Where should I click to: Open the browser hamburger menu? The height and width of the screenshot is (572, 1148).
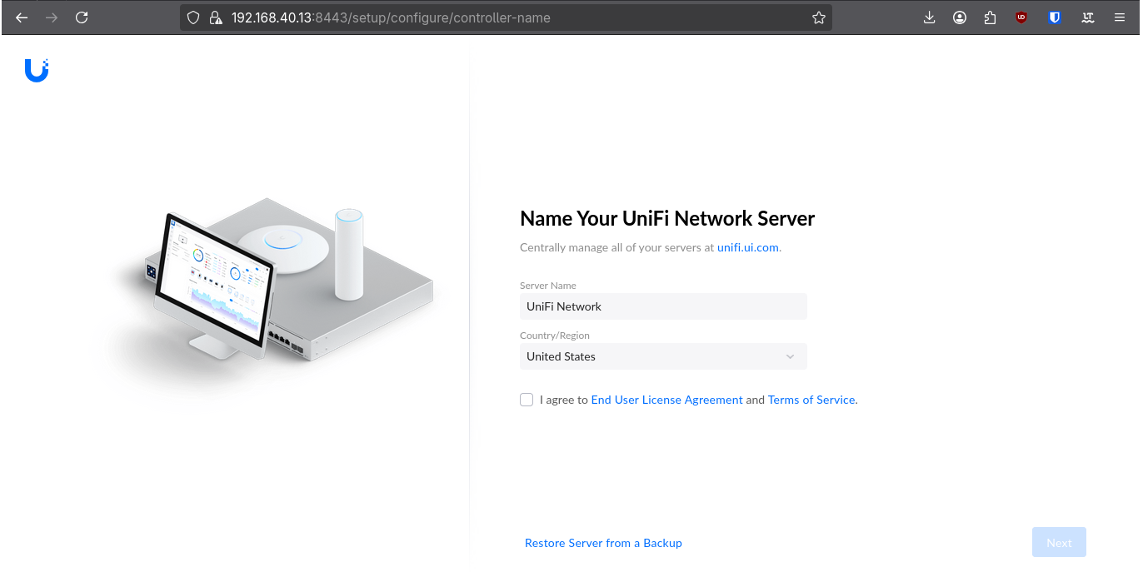1120,17
